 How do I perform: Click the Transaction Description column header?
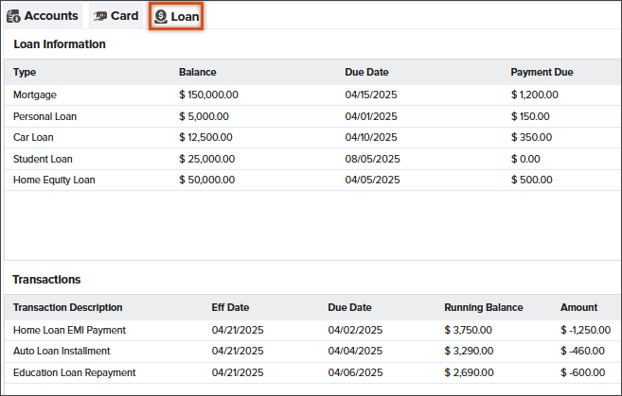click(68, 307)
